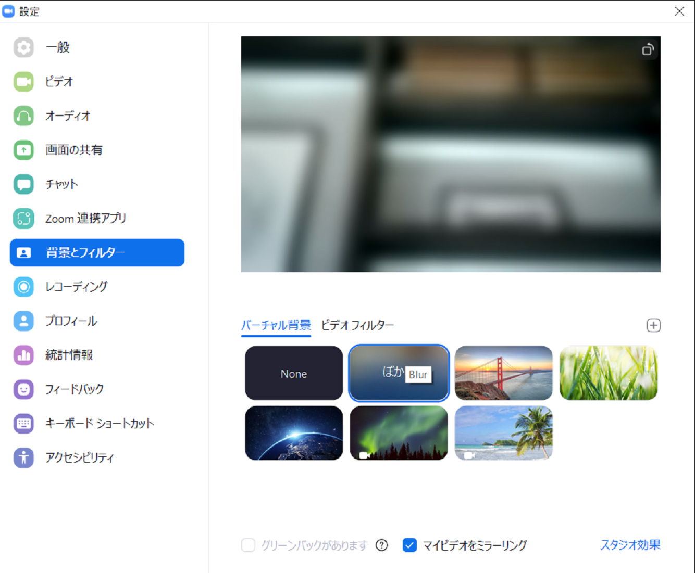Click the チャット speech bubble icon
Screen dimensions: 695x573
pyautogui.click(x=23, y=184)
